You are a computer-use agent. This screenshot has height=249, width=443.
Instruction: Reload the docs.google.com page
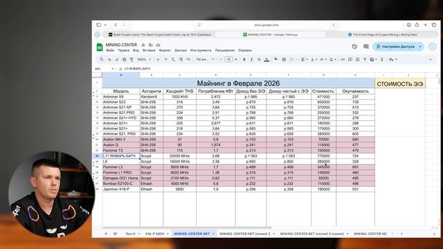click(x=334, y=25)
